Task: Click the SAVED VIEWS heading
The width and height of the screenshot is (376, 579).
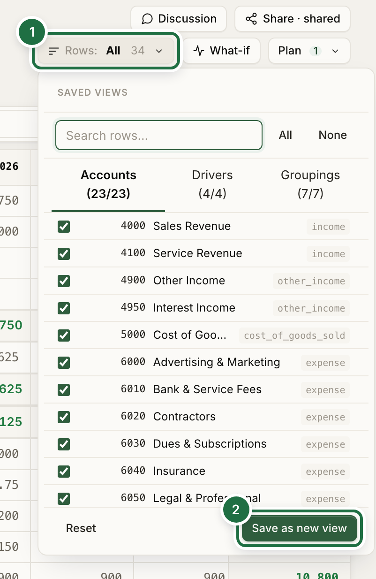Action: tap(92, 92)
